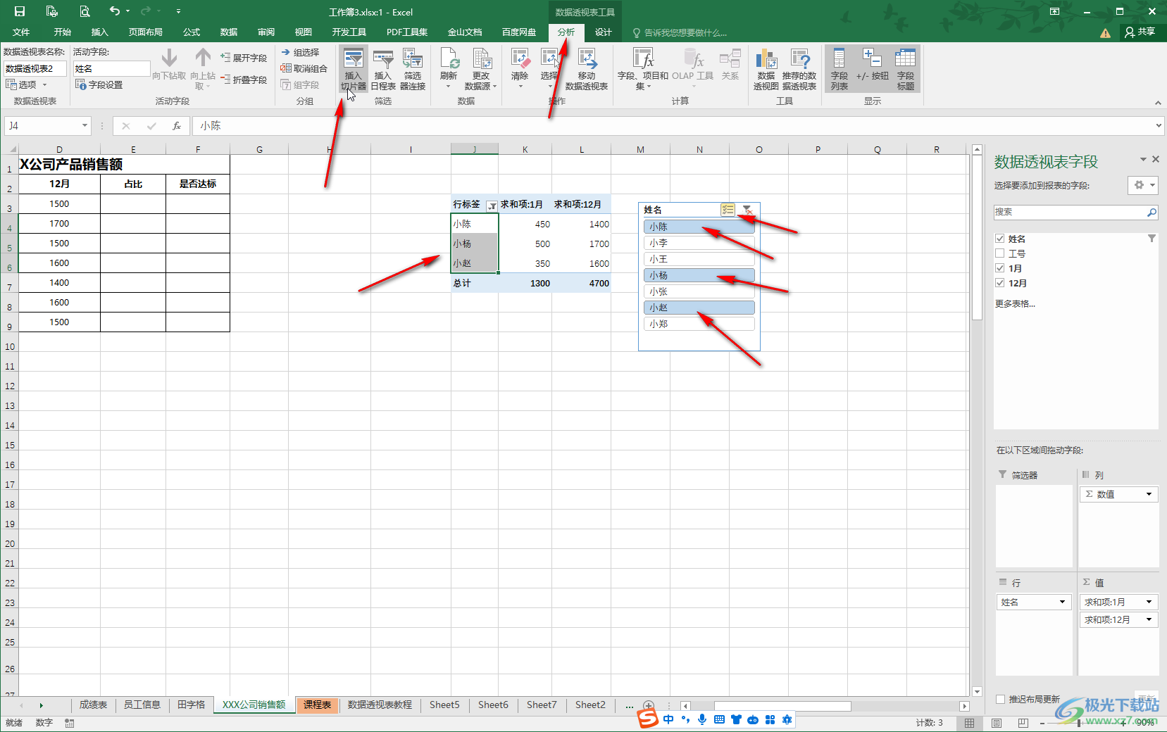
Task: Open the Name Box dropdown
Action: [x=85, y=125]
